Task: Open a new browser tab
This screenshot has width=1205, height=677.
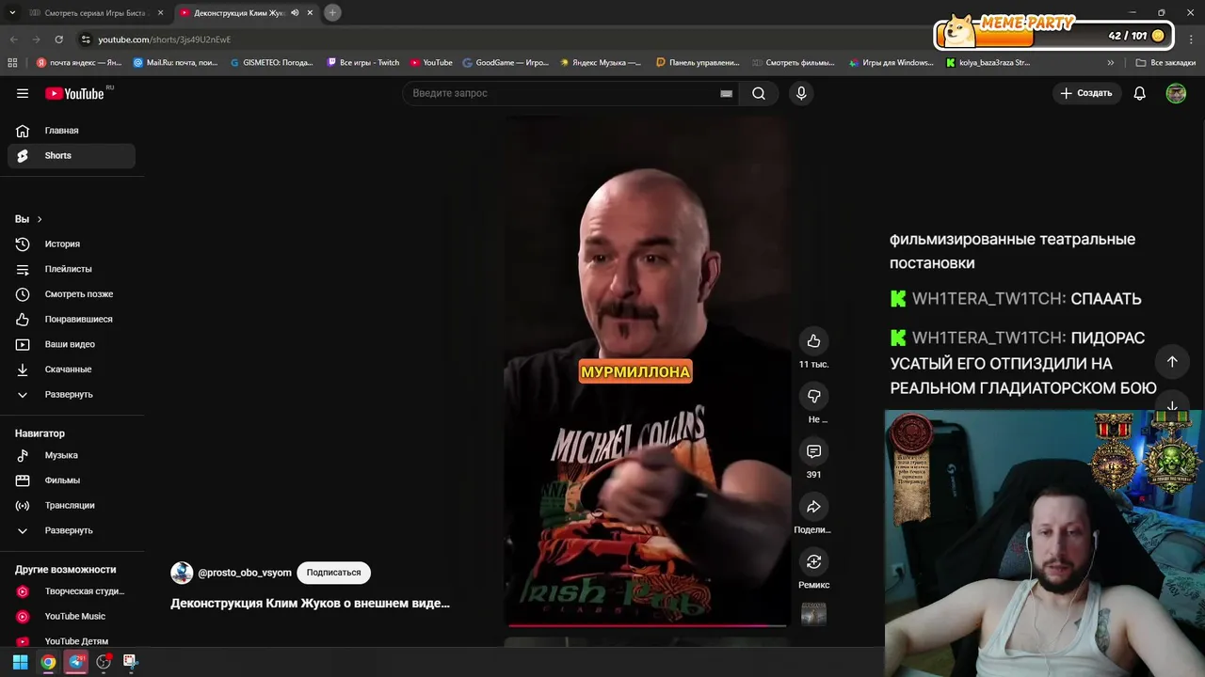Action: (332, 13)
